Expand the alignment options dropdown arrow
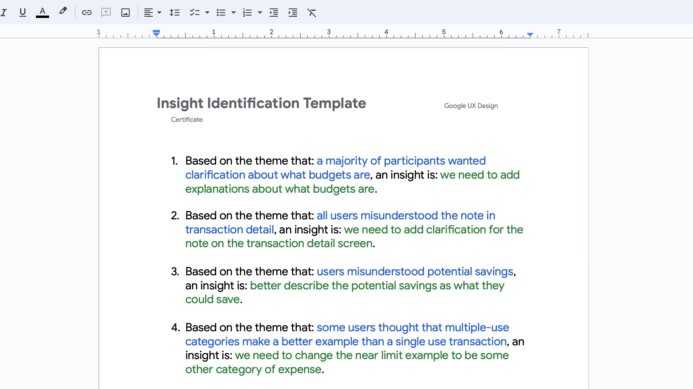This screenshot has width=693, height=389. point(159,13)
